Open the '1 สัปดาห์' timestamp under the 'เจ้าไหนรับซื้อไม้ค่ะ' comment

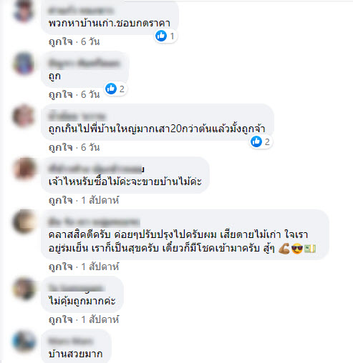coord(100,201)
